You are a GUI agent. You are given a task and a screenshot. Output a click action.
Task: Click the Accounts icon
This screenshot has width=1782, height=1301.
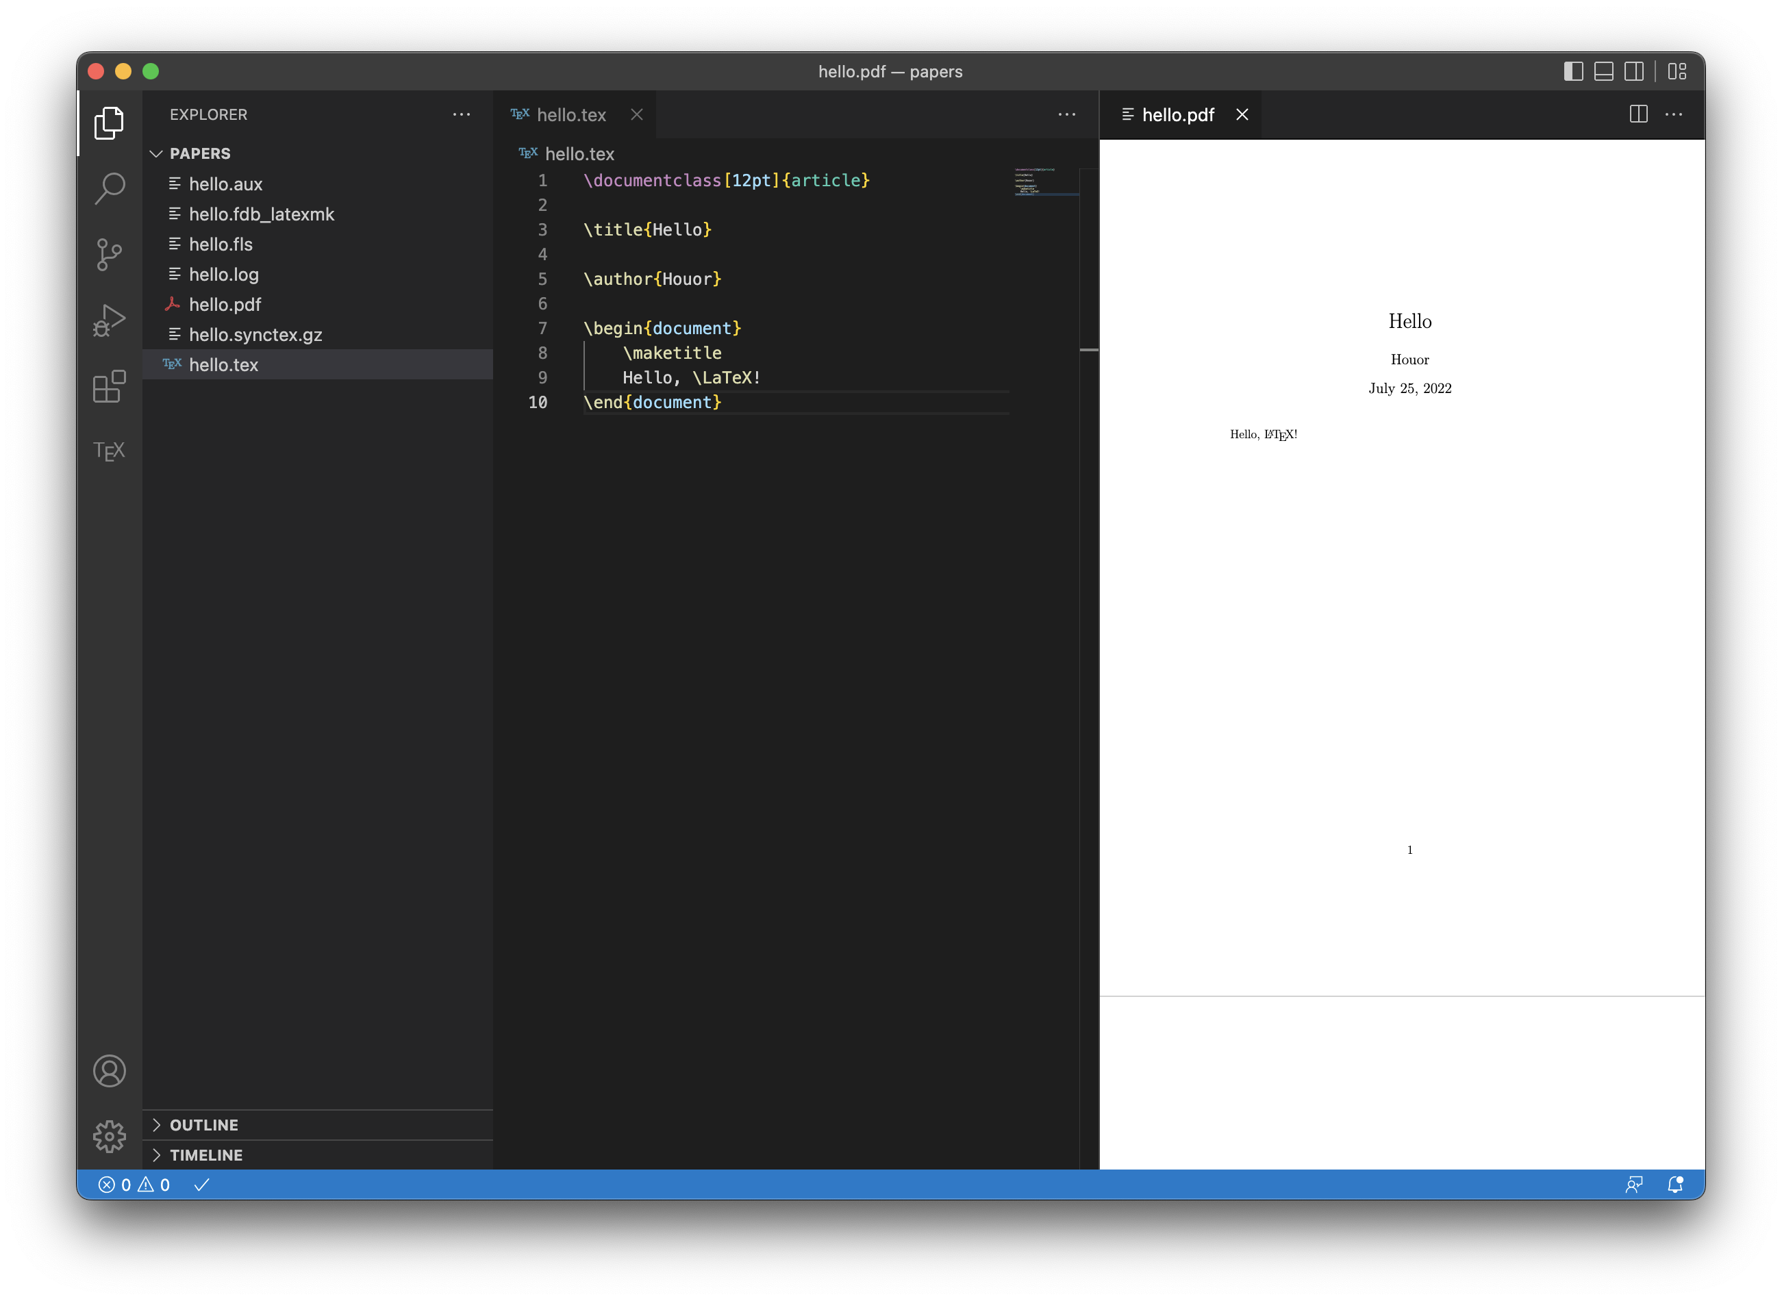coord(110,1071)
